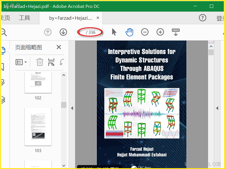
Task: Select page 103 thumbnail
Action: [38, 126]
